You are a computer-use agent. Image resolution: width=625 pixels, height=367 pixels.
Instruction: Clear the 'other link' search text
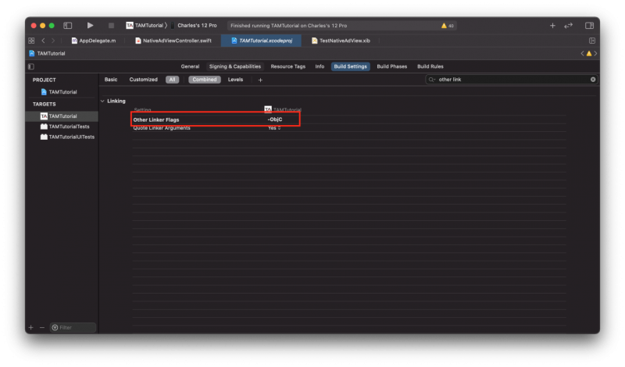coord(593,80)
